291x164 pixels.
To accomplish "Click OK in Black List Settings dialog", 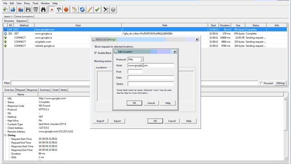I will click(155, 121).
